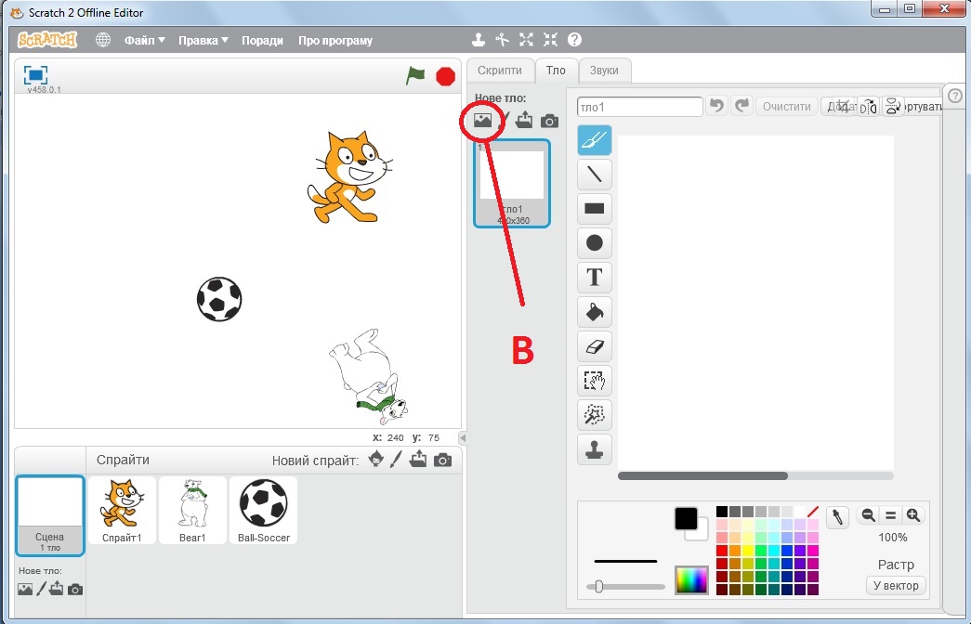This screenshot has width=971, height=624.
Task: Upload backdrop from file under Сцена
Action: coord(57,588)
